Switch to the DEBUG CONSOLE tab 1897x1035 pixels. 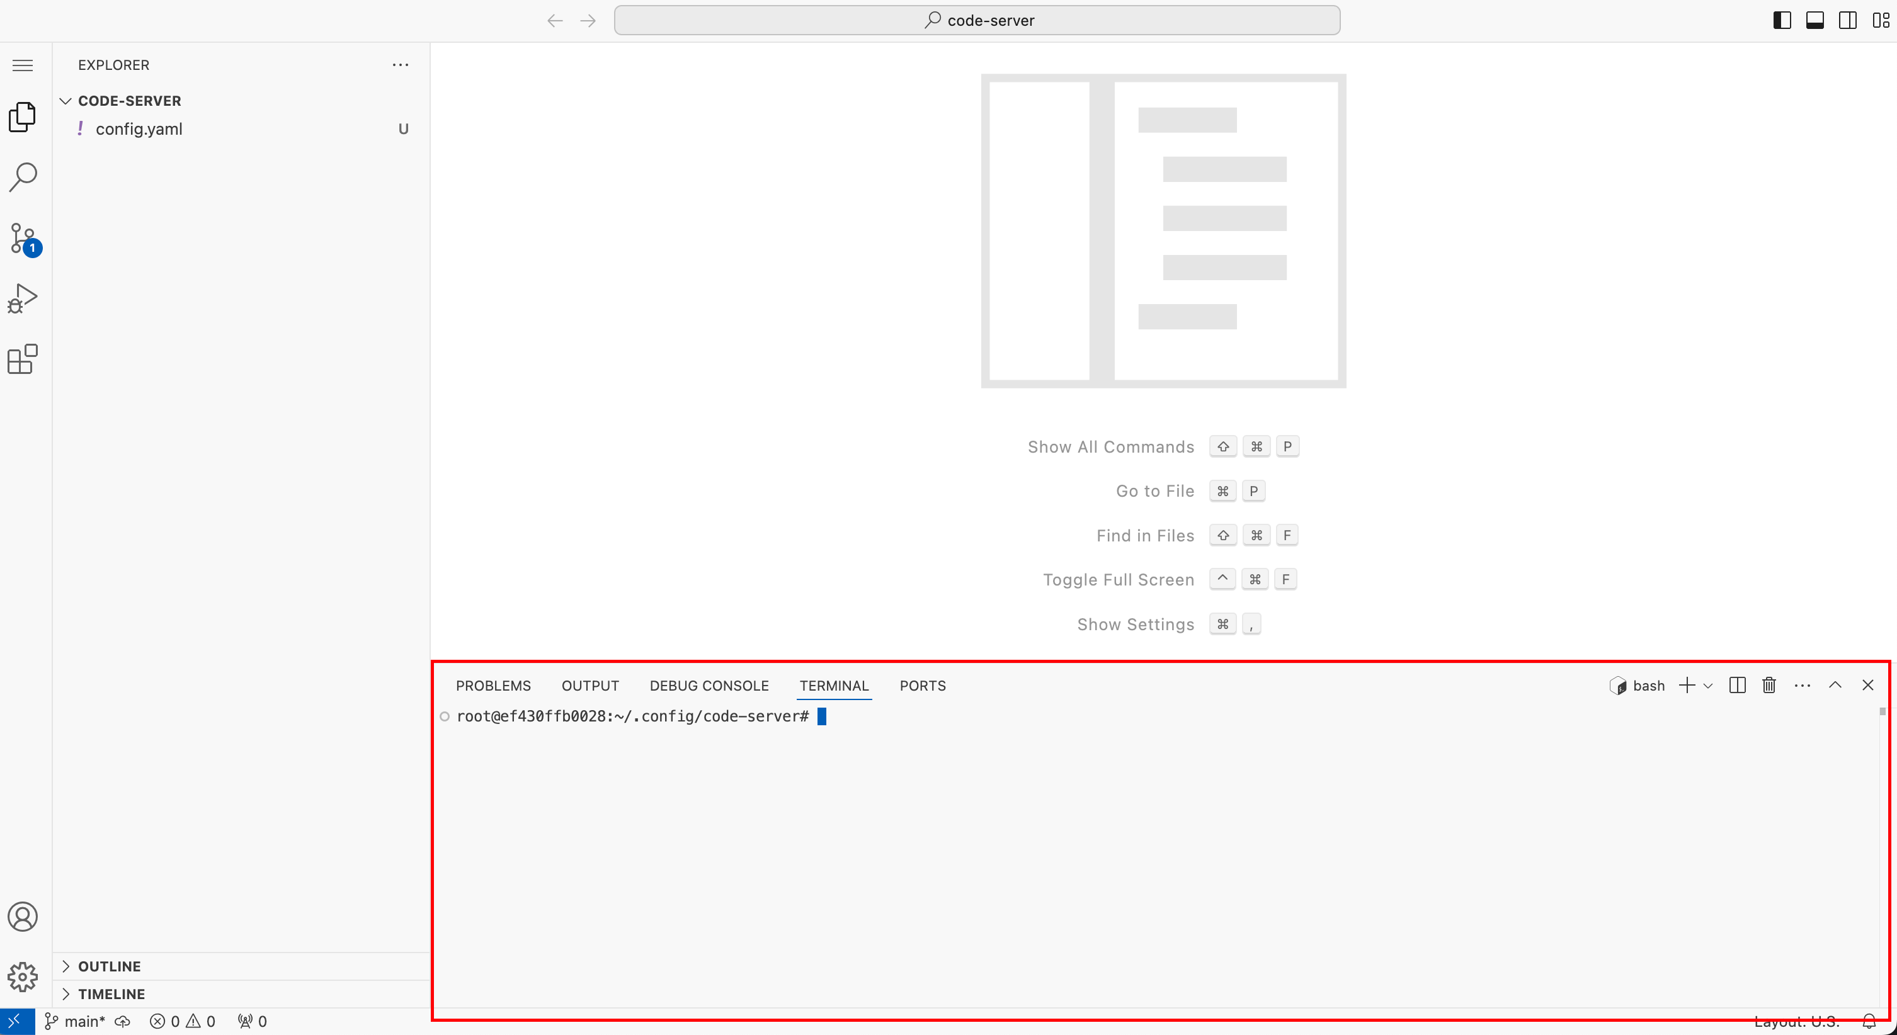coord(709,686)
